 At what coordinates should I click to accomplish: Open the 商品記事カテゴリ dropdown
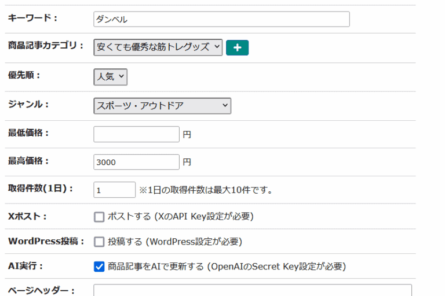pos(158,47)
